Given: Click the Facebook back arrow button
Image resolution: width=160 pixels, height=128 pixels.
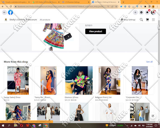Looking at the screenshot, I should tap(4, 13).
